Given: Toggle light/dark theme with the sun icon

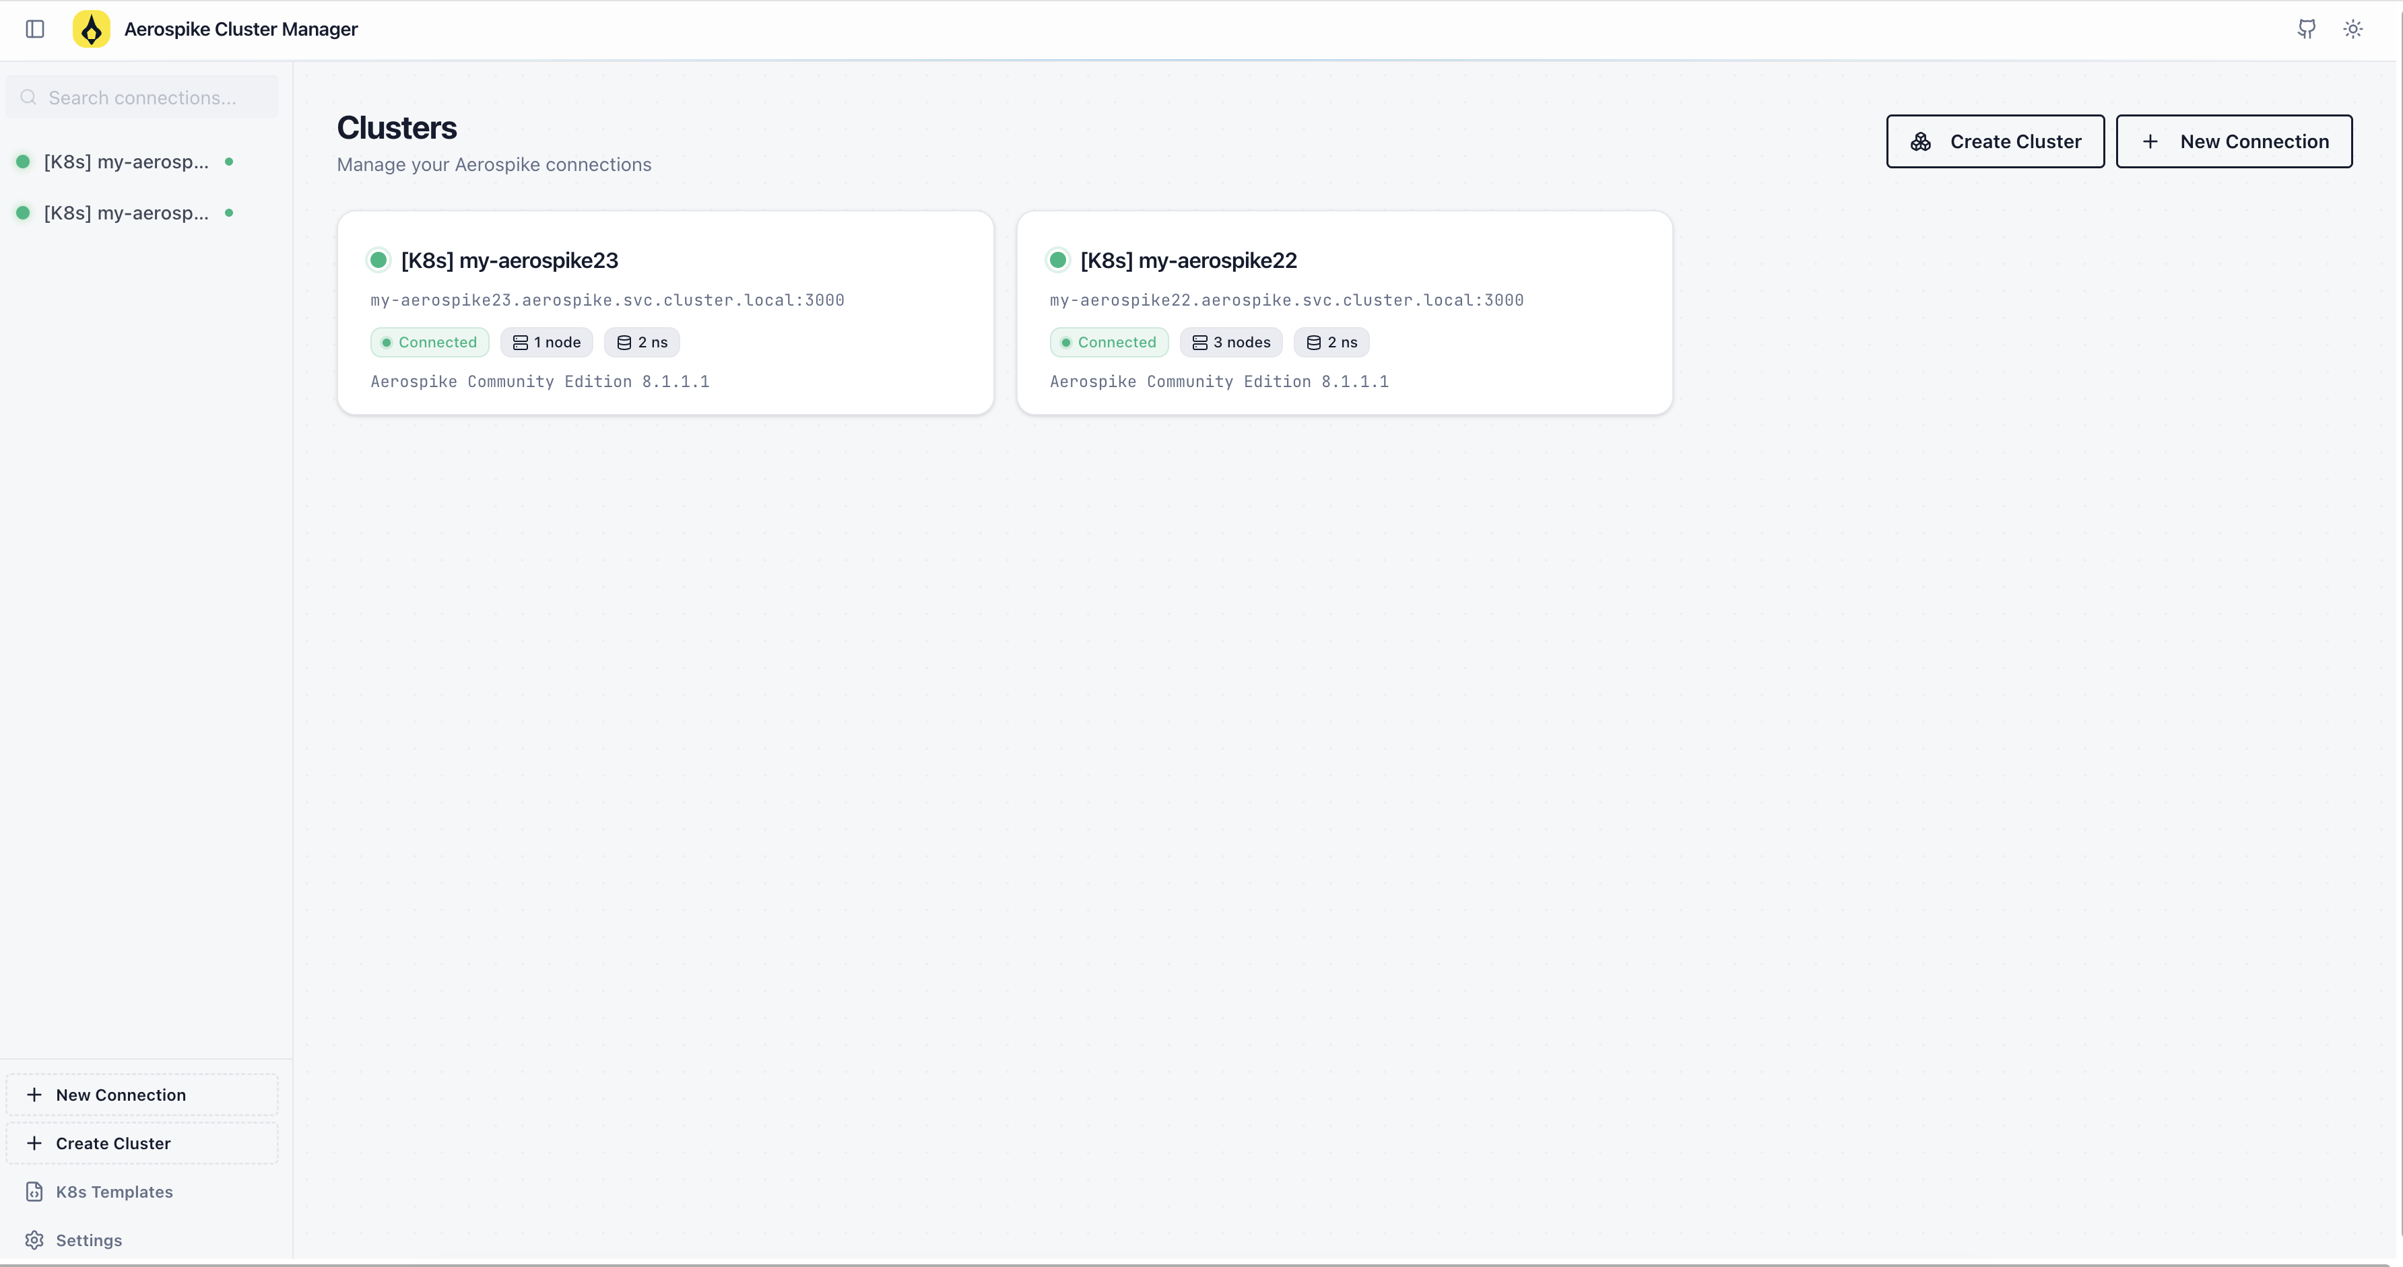Looking at the screenshot, I should pyautogui.click(x=2352, y=29).
